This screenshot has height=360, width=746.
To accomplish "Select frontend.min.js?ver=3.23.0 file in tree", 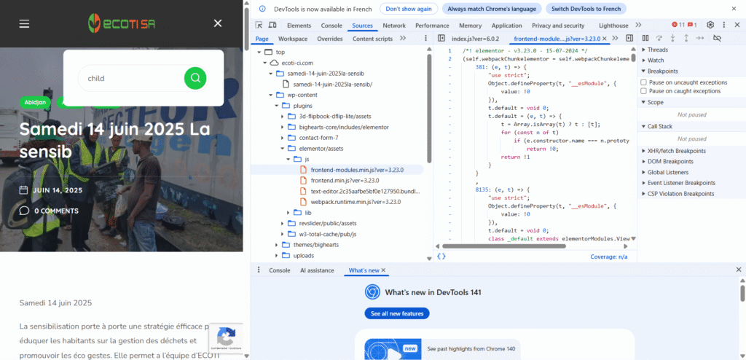I will coord(345,180).
